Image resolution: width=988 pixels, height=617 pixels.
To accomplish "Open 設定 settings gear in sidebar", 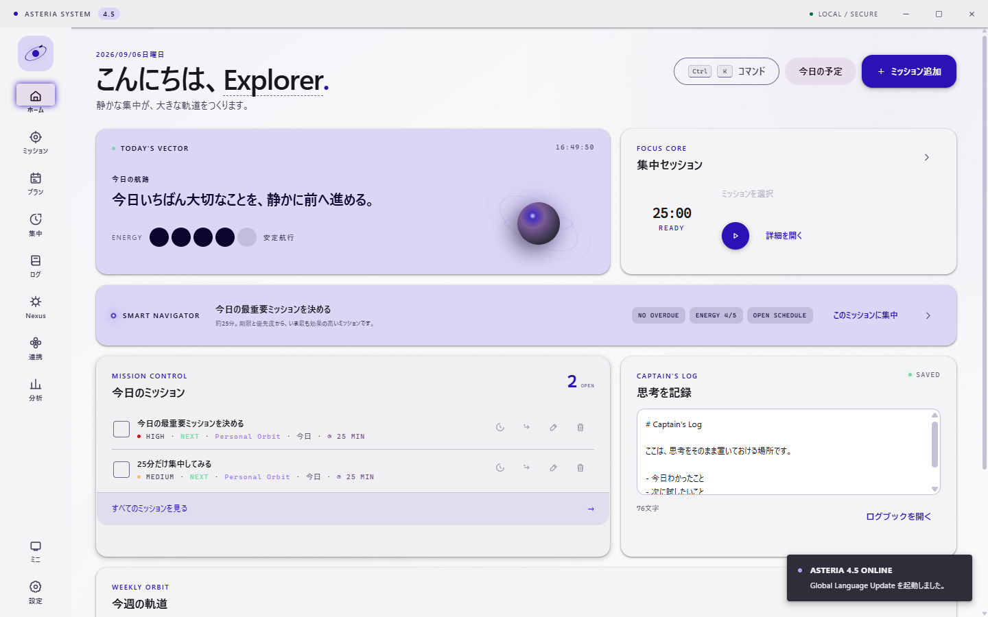I will [36, 587].
